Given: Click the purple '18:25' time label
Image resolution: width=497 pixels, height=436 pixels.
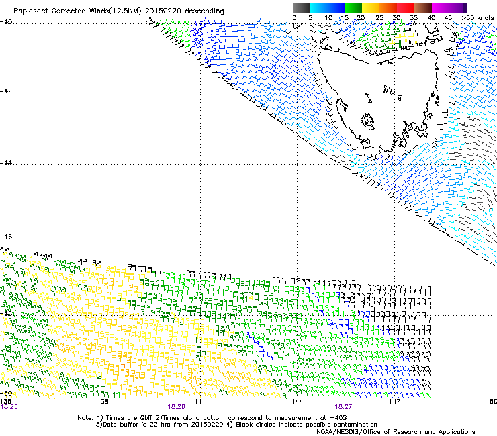Looking at the screenshot, I should tap(9, 407).
